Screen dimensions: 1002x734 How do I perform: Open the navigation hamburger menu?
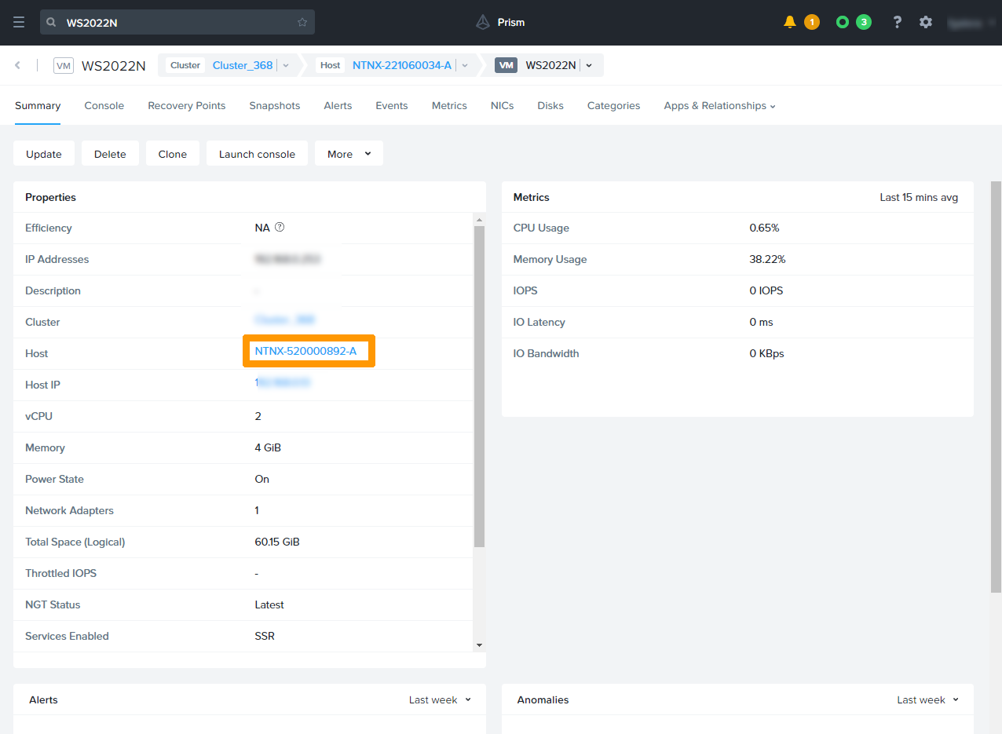click(18, 22)
